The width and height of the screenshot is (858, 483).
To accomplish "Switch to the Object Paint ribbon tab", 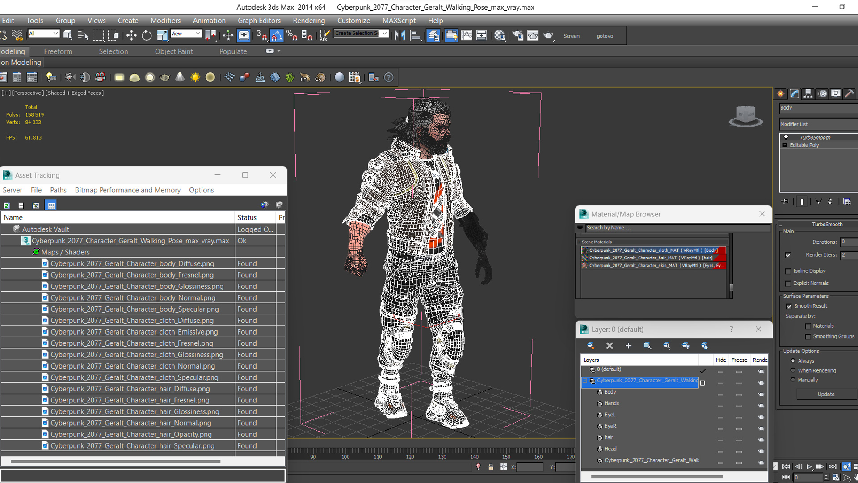I will (x=174, y=51).
